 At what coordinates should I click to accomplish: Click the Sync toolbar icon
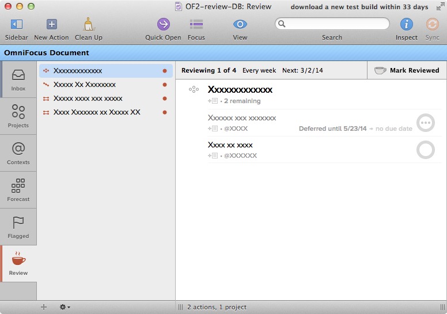[432, 29]
